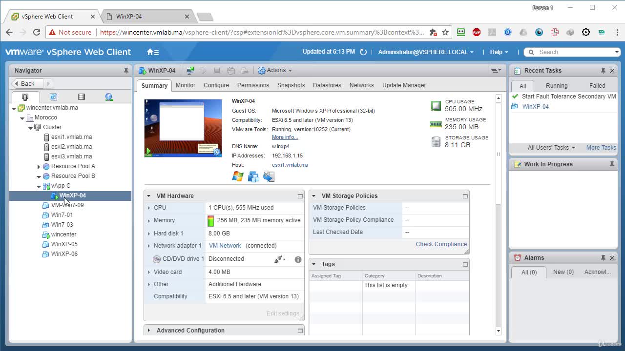This screenshot has width=625, height=351.
Task: Open the VM Network link
Action: point(225,246)
